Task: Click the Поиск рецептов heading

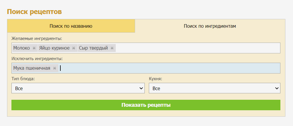Action: coord(34,12)
